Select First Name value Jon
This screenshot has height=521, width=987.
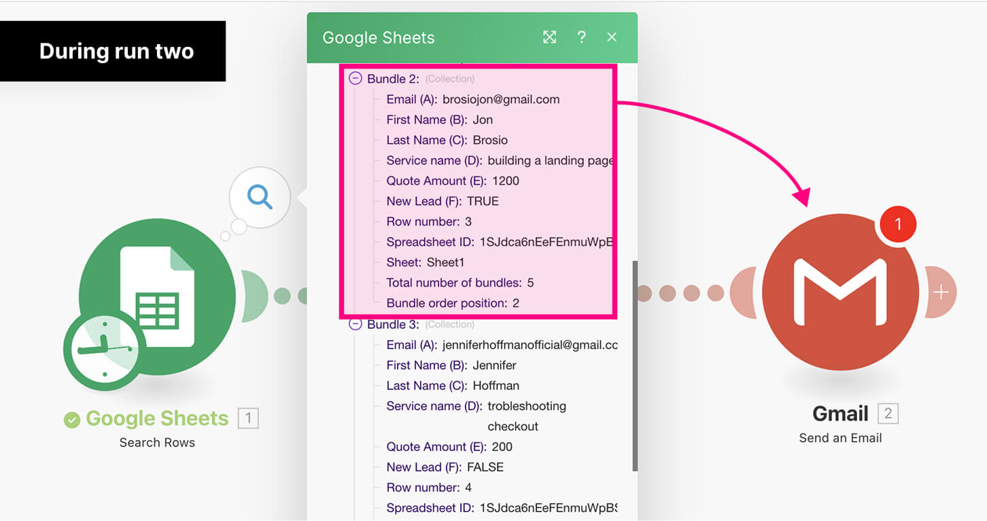[483, 120]
